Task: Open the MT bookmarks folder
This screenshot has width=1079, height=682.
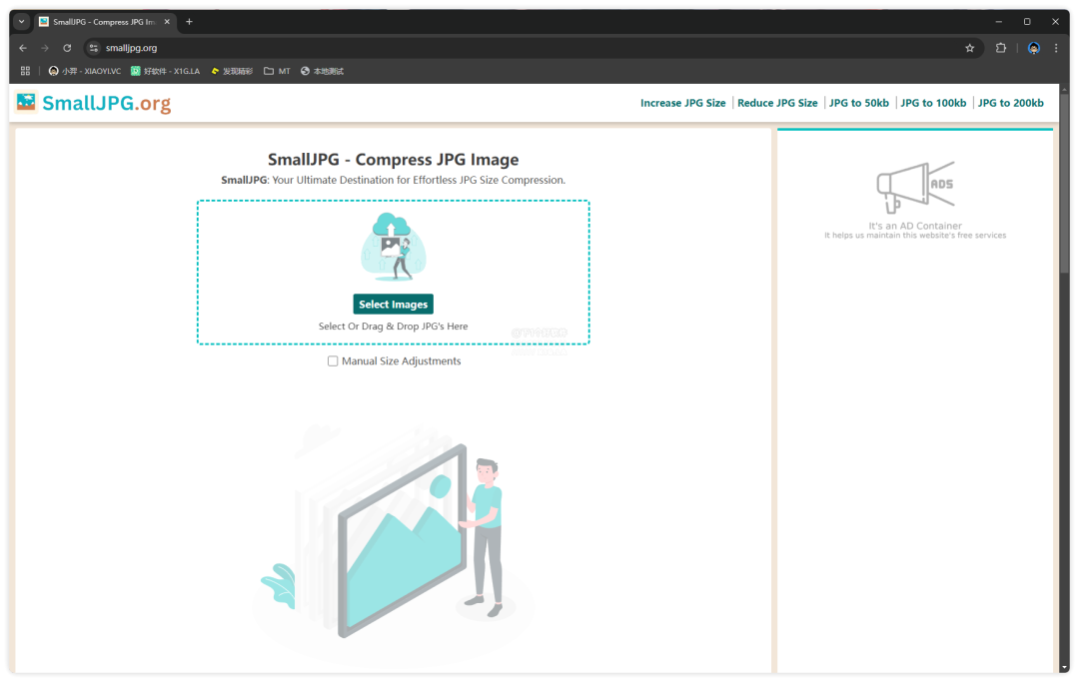Action: click(278, 71)
